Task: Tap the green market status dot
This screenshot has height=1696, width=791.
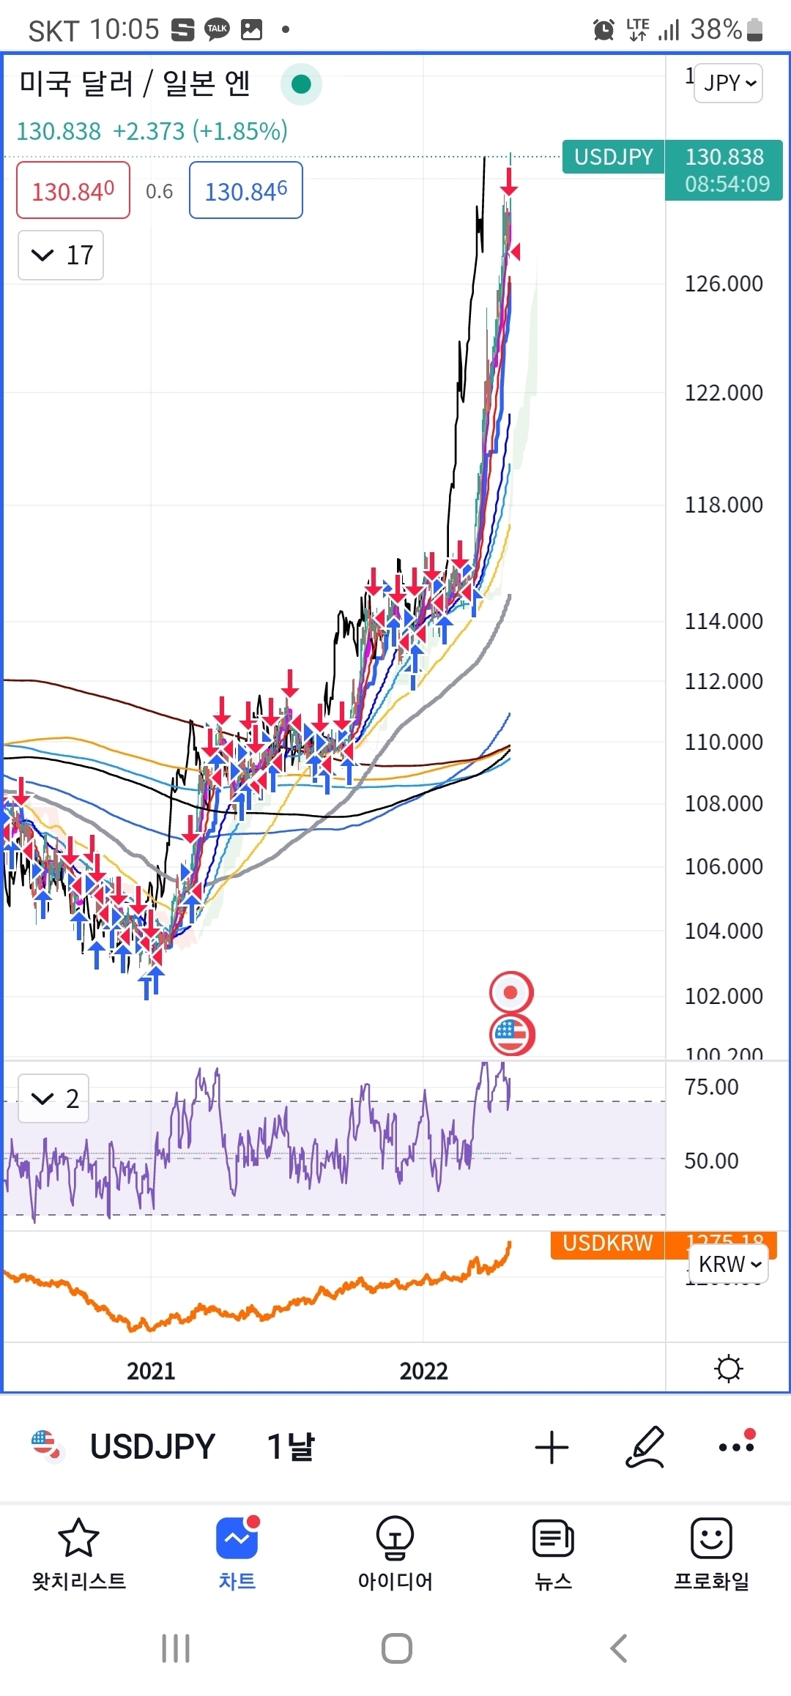Action: [301, 84]
